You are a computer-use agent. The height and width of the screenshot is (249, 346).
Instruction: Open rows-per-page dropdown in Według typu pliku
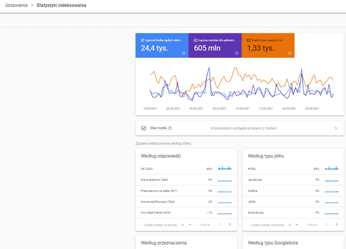click(x=296, y=224)
